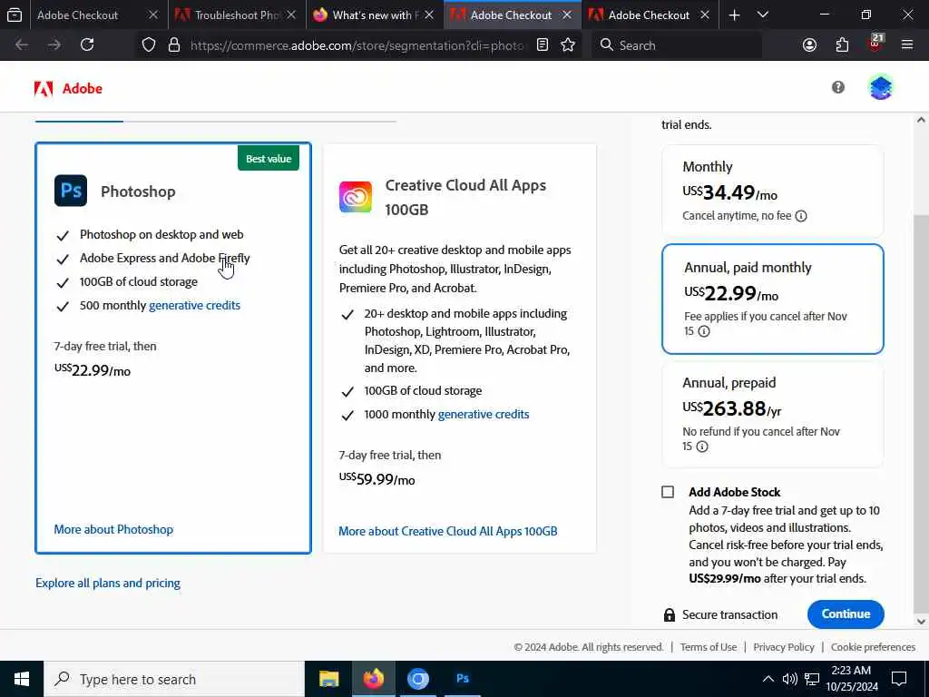The width and height of the screenshot is (929, 697).
Task: Open the Terms of Use footer link
Action: point(708,647)
